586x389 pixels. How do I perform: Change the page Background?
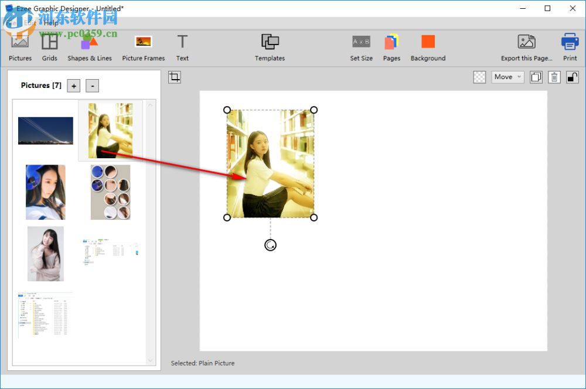click(x=428, y=44)
